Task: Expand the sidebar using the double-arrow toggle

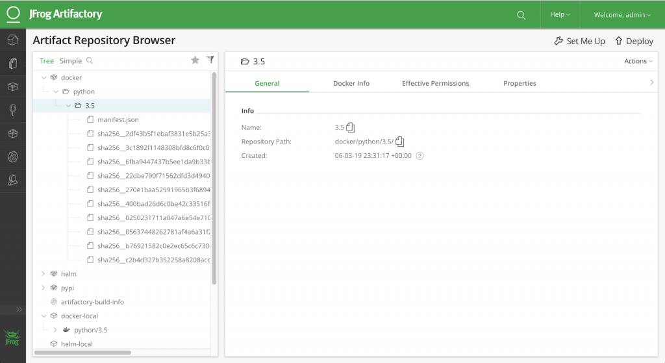Action: click(19, 309)
